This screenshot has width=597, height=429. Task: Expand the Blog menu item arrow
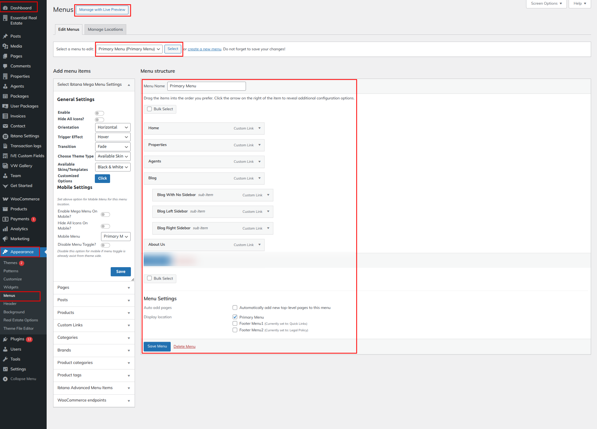tap(260, 178)
